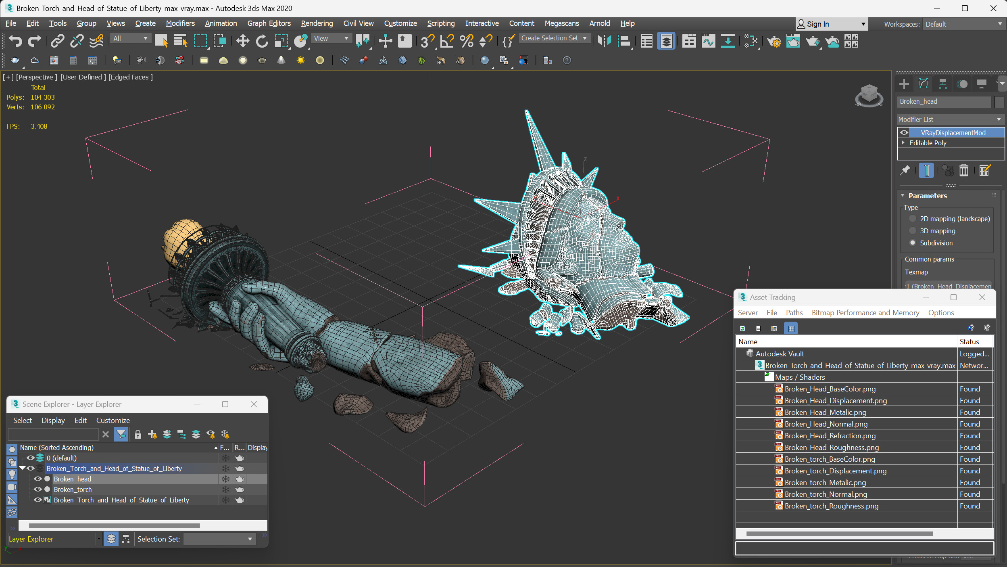
Task: Select the 3D mapping radio button
Action: (x=913, y=231)
